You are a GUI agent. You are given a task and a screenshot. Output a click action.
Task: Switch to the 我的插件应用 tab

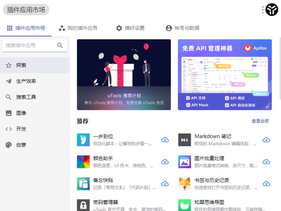click(78, 28)
